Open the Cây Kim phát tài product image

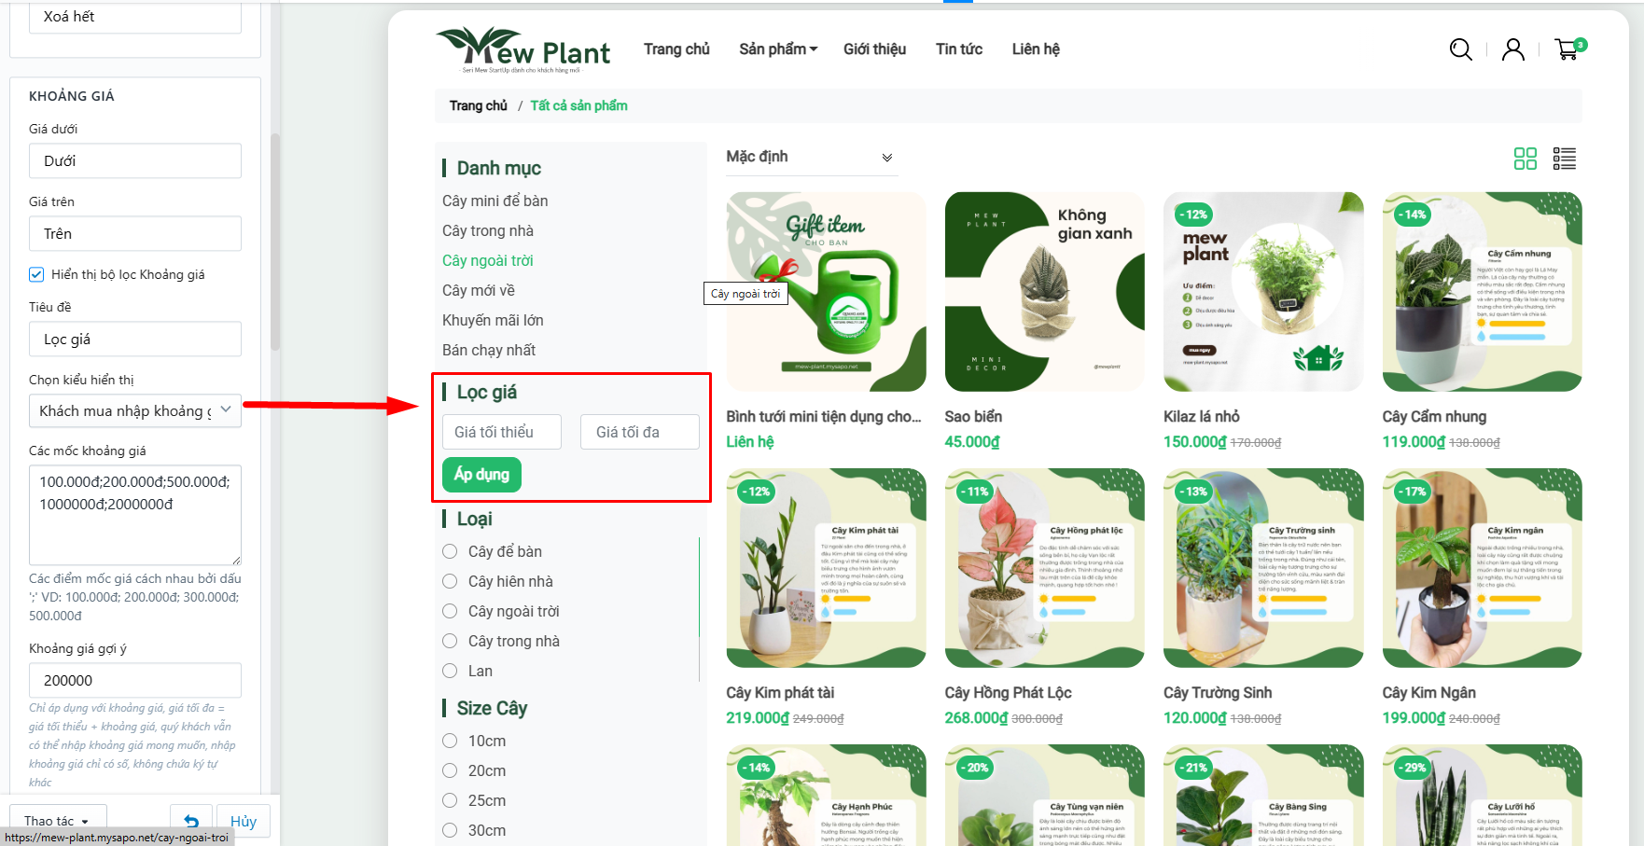click(826, 568)
